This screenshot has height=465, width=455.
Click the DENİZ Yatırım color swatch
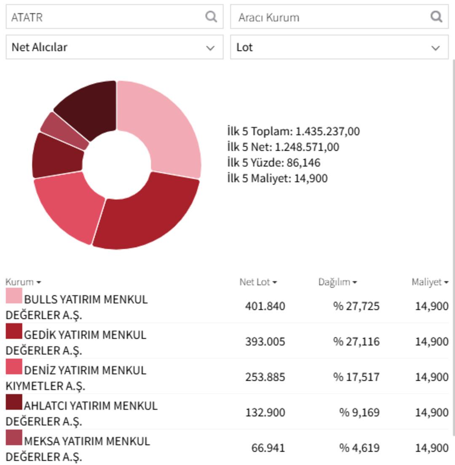point(14,366)
